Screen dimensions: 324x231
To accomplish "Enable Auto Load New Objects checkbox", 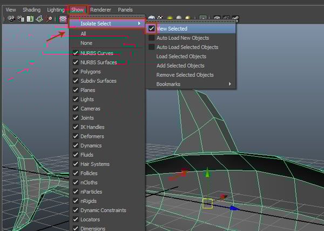I will point(152,38).
